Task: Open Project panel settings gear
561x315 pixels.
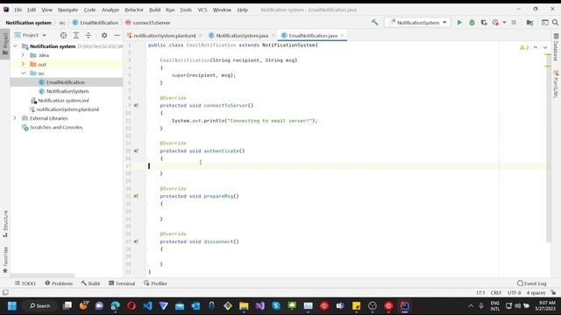Action: 104,35
